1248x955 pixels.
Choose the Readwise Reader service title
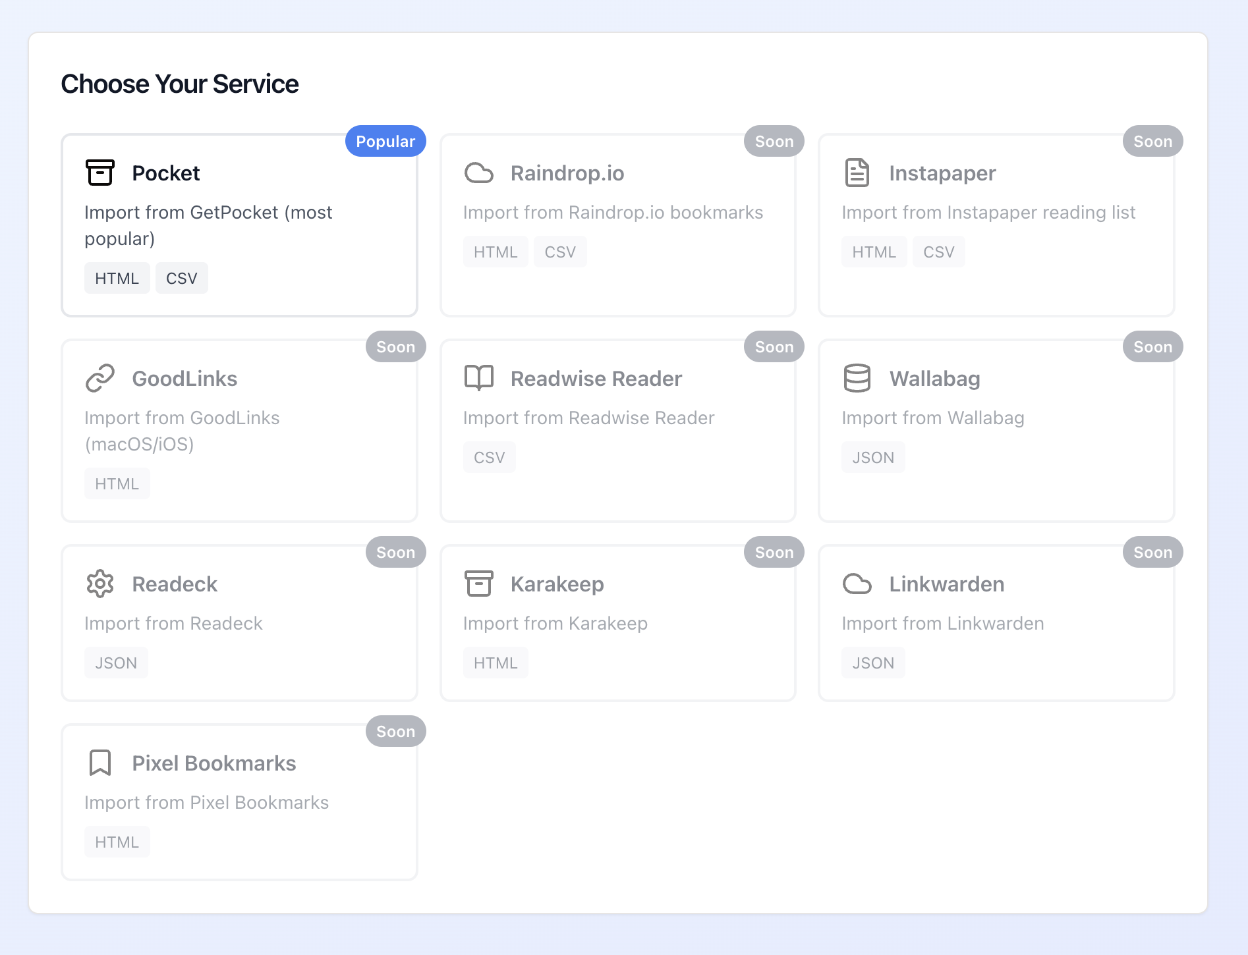pyautogui.click(x=596, y=379)
